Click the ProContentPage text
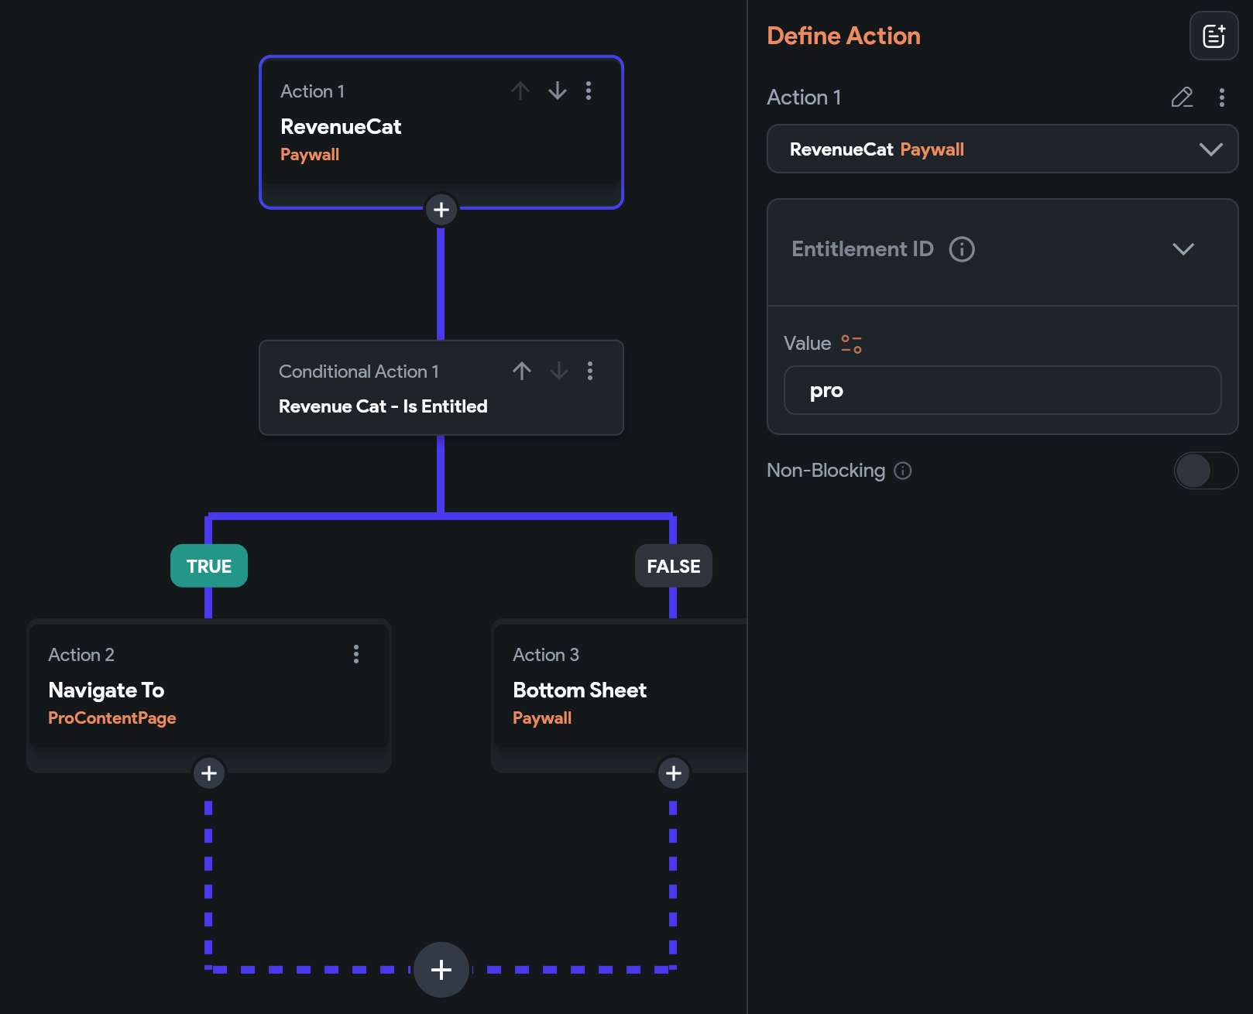The height and width of the screenshot is (1014, 1253). pos(112,718)
